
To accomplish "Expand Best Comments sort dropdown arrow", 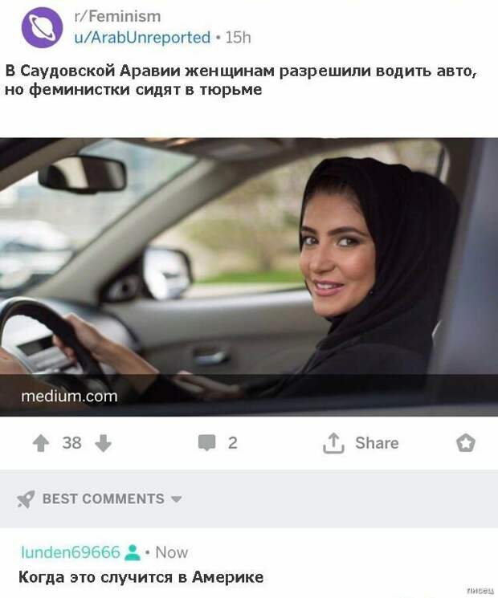I will pyautogui.click(x=176, y=498).
